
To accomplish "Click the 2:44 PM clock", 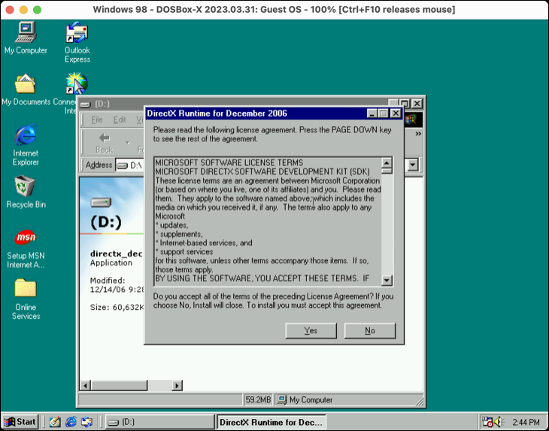I will tap(526, 422).
